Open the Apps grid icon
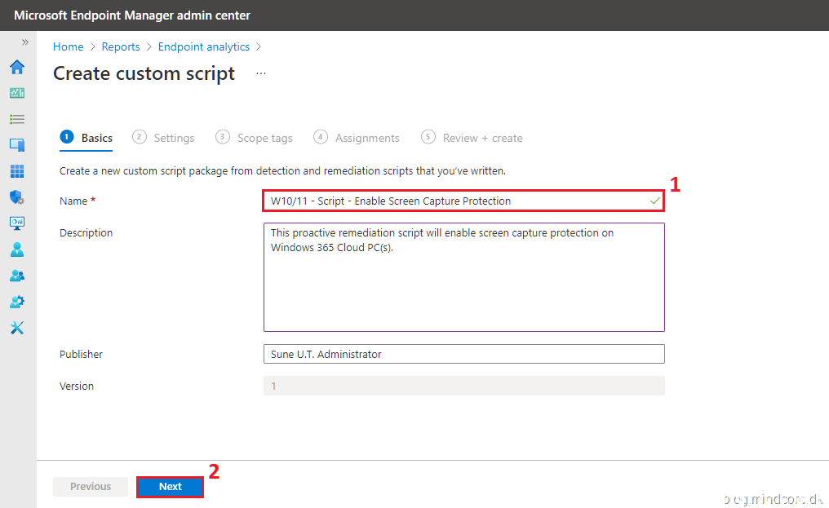Viewport: 829px width, 508px height. [x=16, y=171]
